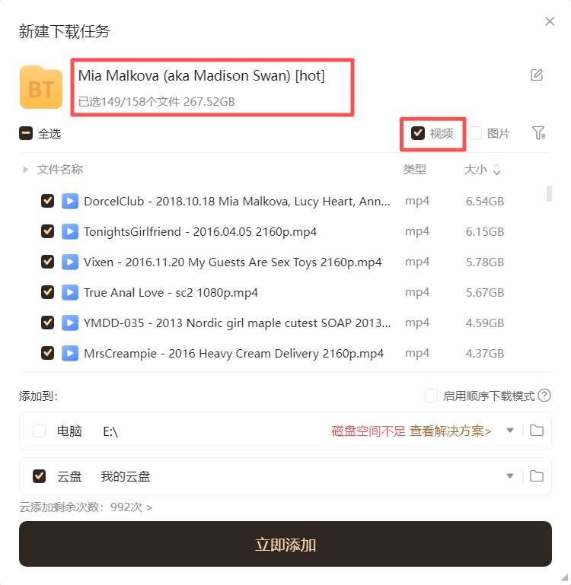Click the help icon beside sequential download mode

544,396
